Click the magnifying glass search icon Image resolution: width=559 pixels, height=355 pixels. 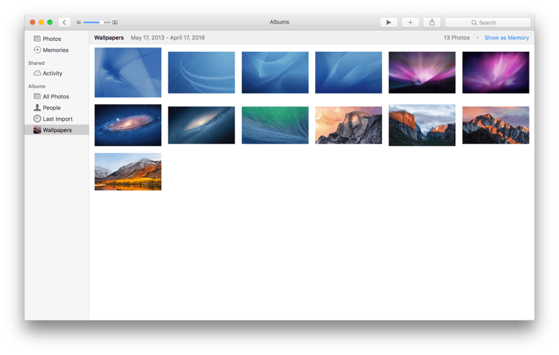474,22
